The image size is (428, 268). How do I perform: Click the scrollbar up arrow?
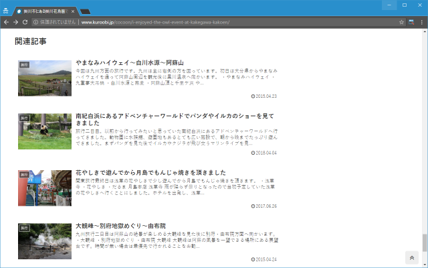(425, 31)
